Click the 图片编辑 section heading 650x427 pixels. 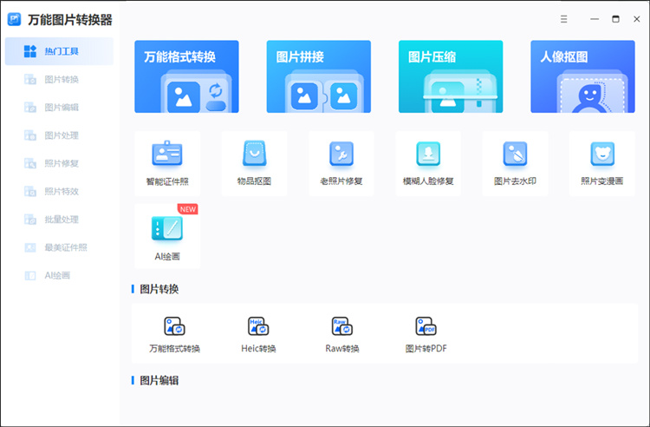159,380
